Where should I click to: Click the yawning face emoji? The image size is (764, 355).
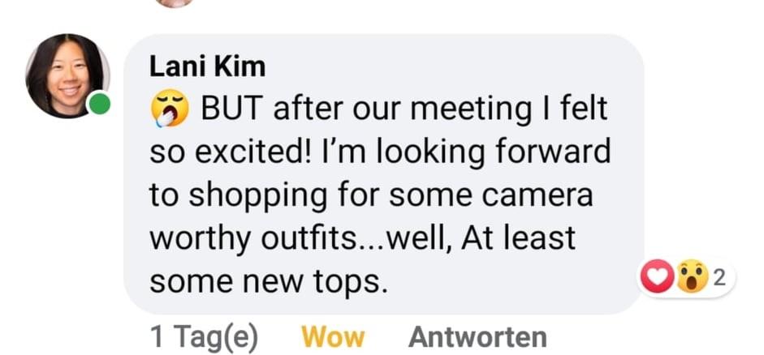(169, 109)
